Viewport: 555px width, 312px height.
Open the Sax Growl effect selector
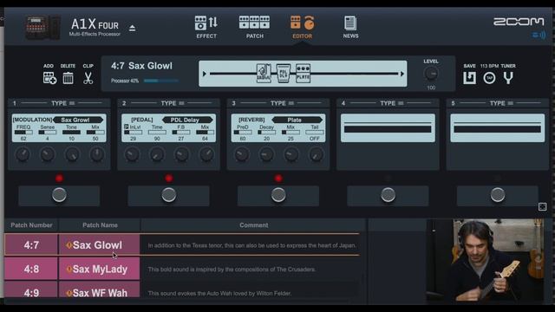(x=78, y=120)
